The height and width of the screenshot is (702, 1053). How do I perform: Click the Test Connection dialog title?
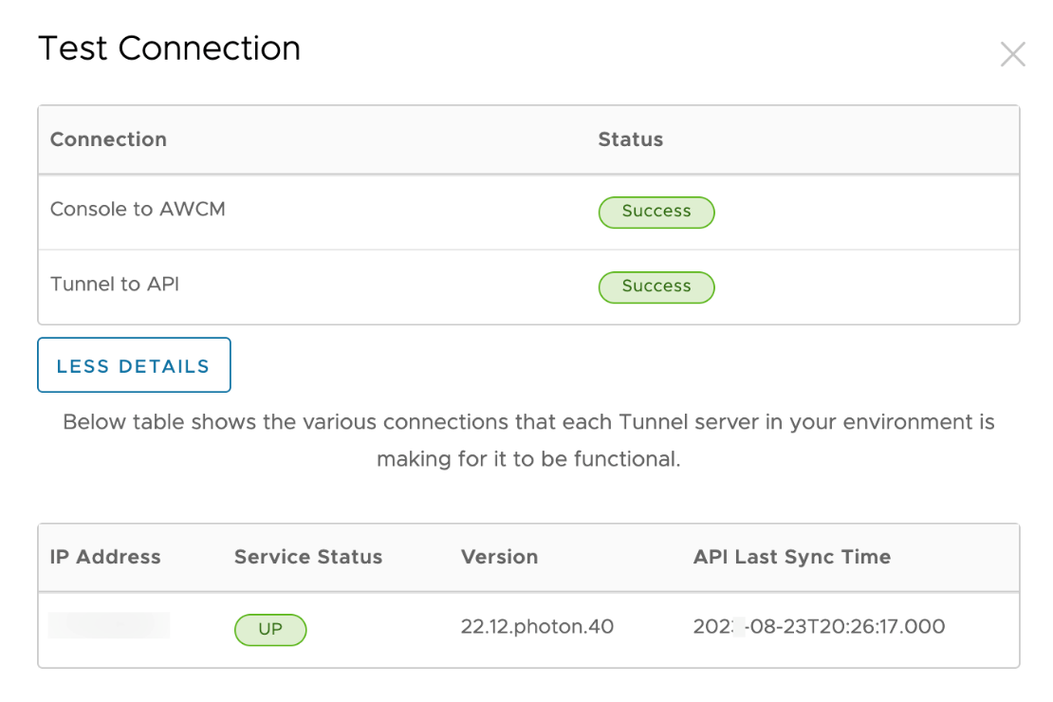pos(169,48)
